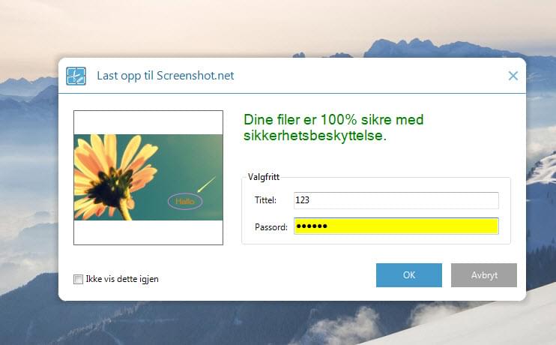Click the 'Passord:' field label
This screenshot has width=556, height=345.
pos(271,226)
